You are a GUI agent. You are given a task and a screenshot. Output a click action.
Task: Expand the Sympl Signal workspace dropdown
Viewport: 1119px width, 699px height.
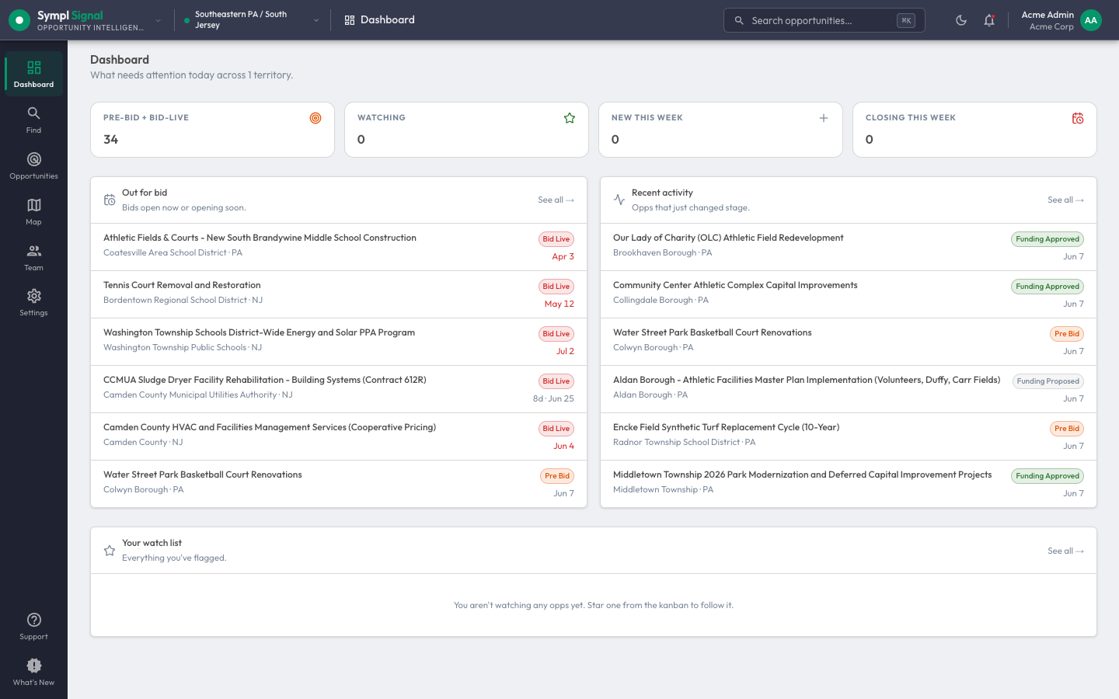159,20
